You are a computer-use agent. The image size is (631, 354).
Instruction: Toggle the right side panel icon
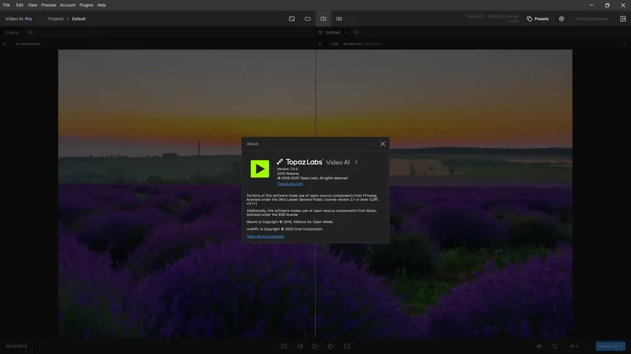(x=623, y=18)
